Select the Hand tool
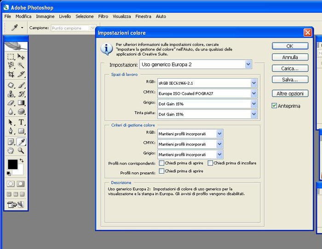This screenshot has height=249, width=322. [11, 150]
